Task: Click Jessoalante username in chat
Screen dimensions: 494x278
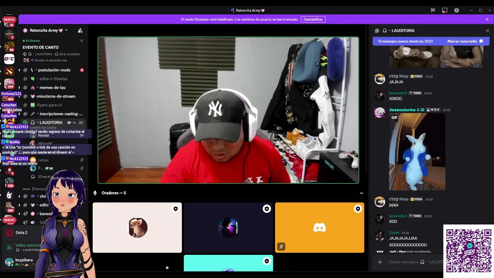Action: click(x=402, y=110)
